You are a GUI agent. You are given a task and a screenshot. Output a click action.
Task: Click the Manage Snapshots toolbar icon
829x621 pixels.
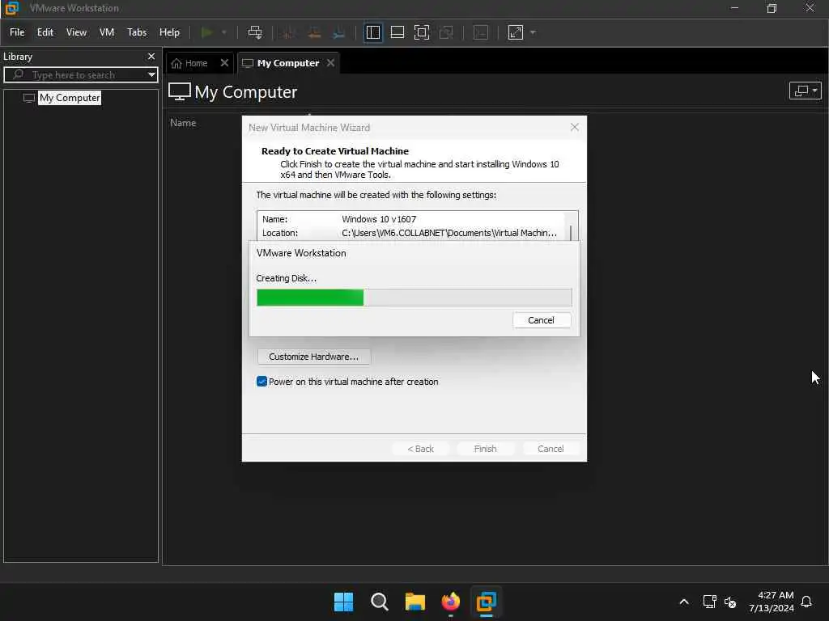(339, 32)
